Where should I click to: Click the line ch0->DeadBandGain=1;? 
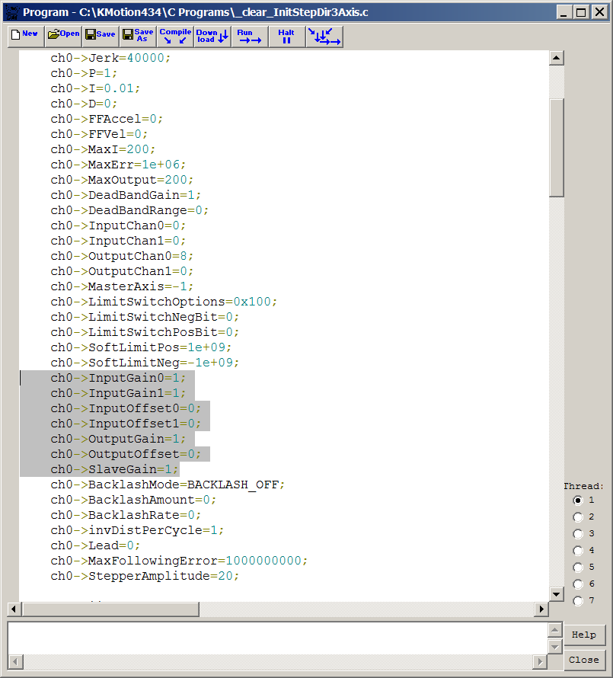coord(126,195)
